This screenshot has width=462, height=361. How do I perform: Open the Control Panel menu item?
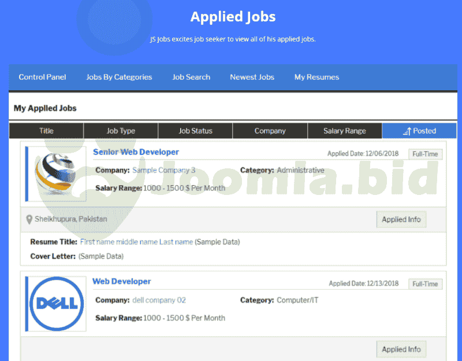pos(42,77)
